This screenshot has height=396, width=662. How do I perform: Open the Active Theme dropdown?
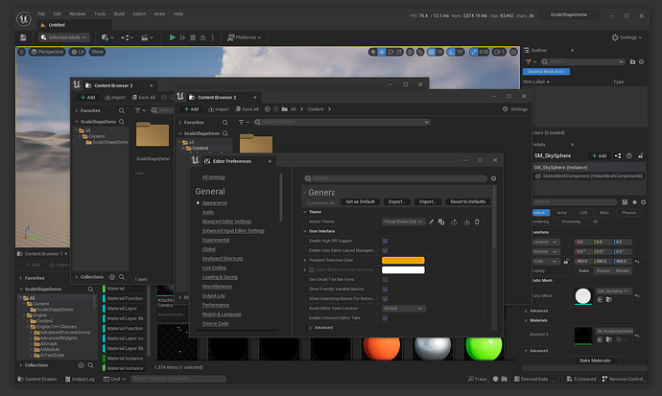click(402, 221)
